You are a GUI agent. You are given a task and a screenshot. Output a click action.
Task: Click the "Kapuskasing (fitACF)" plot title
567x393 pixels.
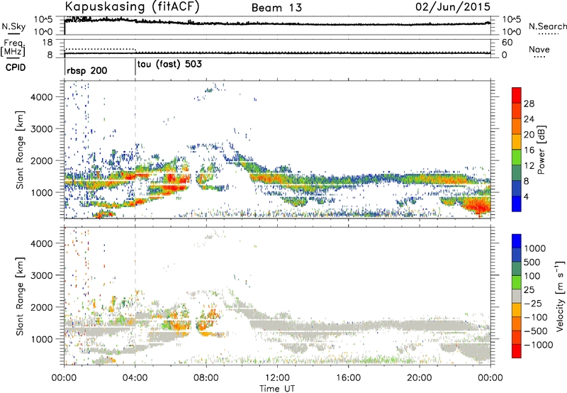pyautogui.click(x=133, y=7)
